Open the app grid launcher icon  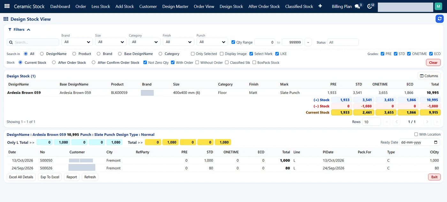[x=7, y=6]
